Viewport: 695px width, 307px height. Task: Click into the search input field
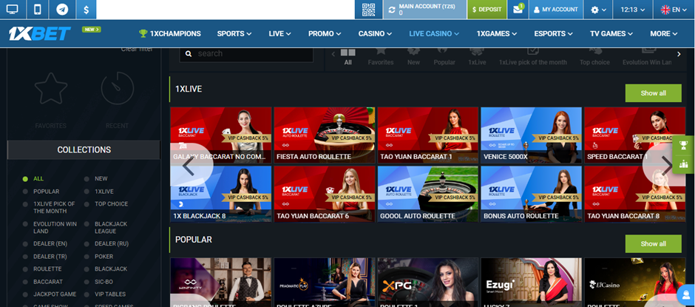[246, 54]
